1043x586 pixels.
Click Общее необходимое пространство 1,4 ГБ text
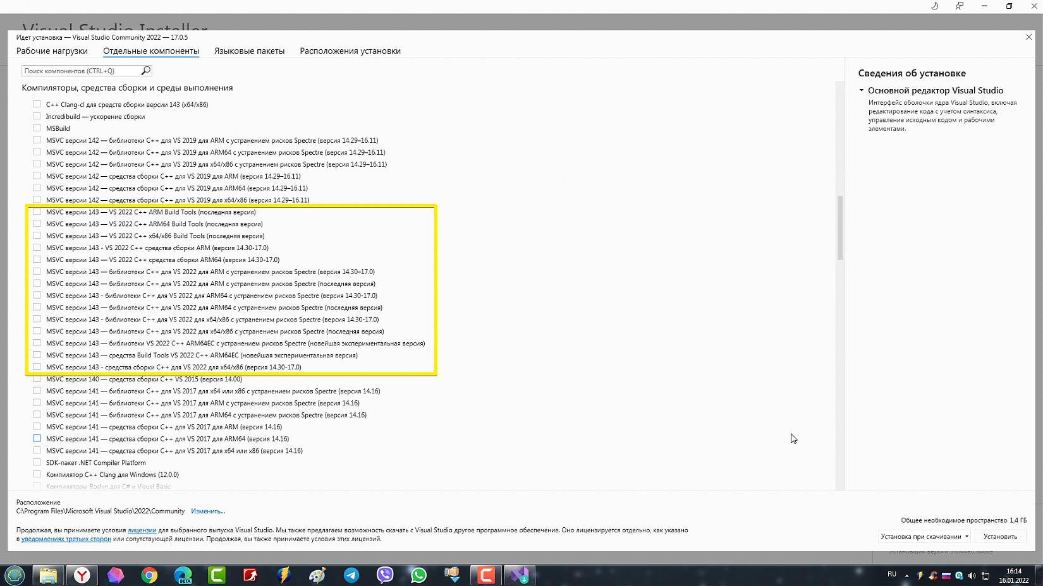[963, 520]
